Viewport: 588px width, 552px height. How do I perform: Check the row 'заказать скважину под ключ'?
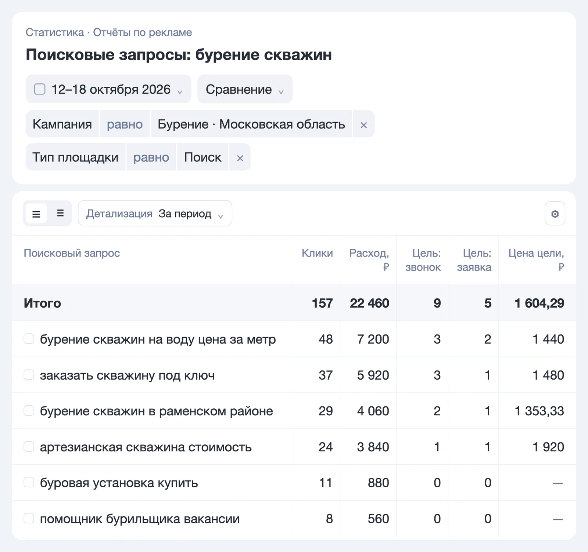[x=29, y=375]
